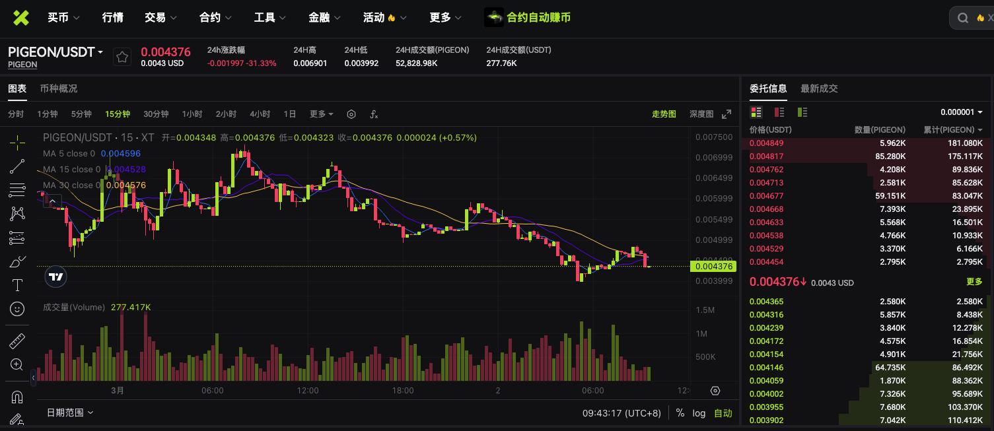
Task: Open the emoji sticker tool
Action: [17, 308]
